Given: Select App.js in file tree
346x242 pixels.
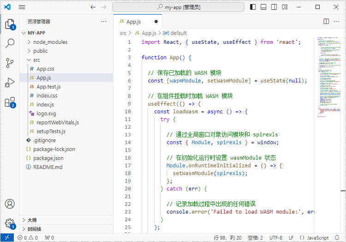Looking at the screenshot, I should [44, 78].
